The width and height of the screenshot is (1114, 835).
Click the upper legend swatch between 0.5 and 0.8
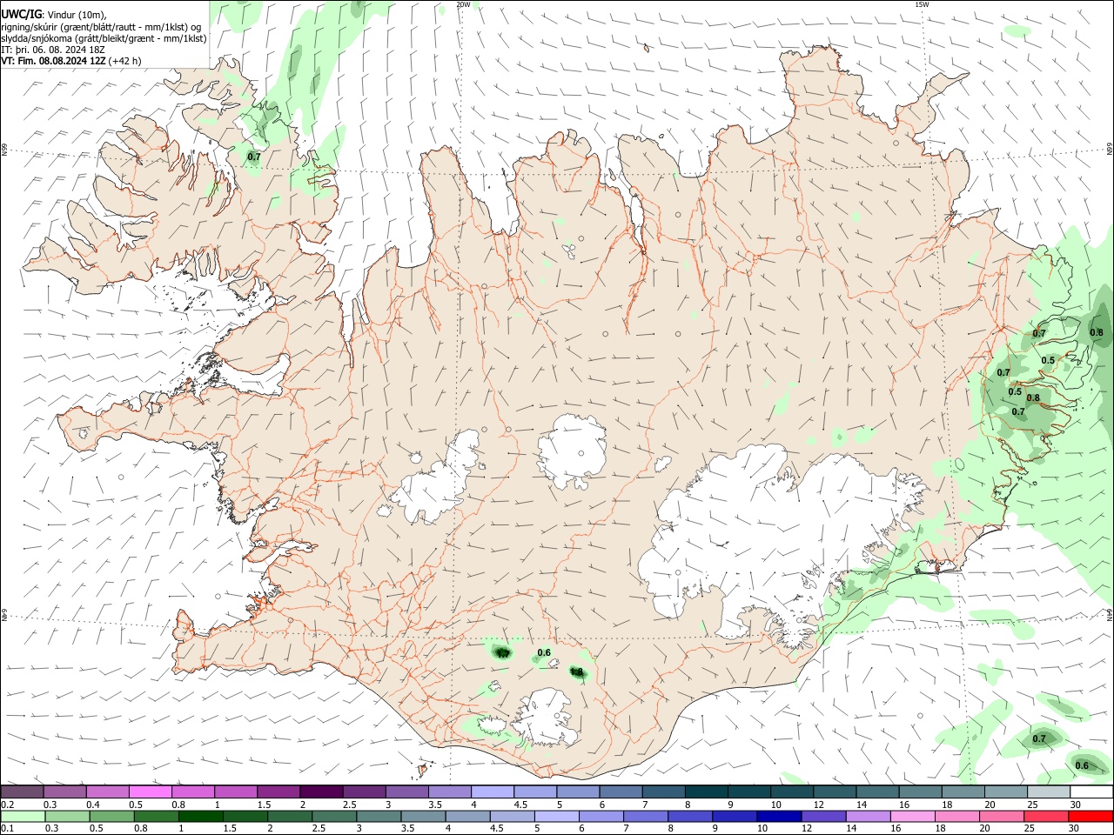[x=150, y=792]
